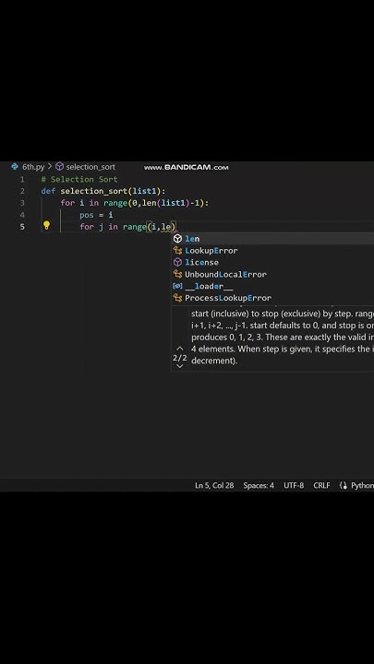Click line number 3 in gutter

tap(22, 203)
